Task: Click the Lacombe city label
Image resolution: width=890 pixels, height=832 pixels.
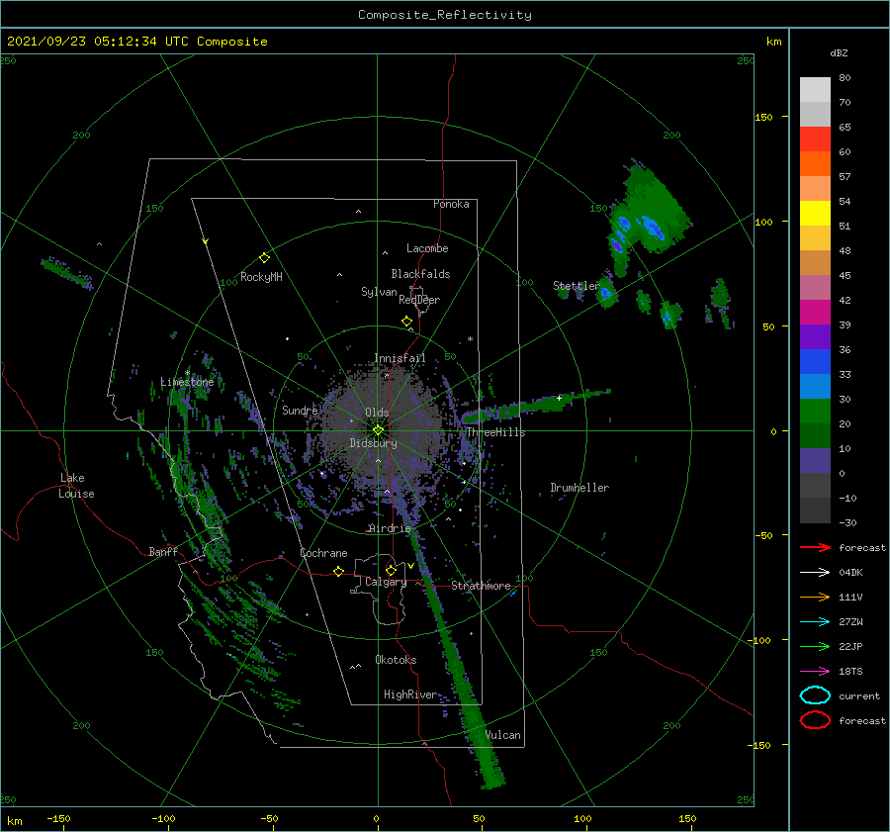Action: pos(427,248)
